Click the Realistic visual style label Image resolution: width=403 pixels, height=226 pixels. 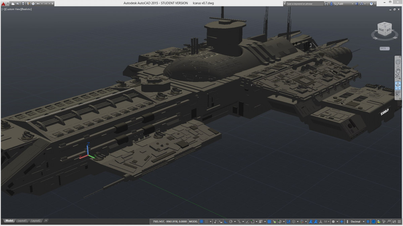[26, 9]
